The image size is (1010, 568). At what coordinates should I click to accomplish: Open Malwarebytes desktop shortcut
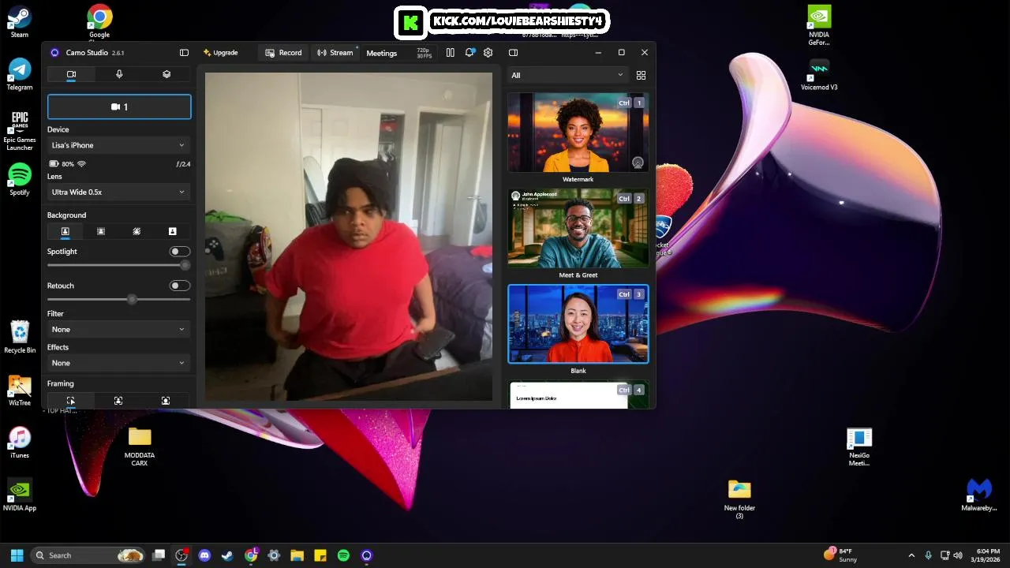pyautogui.click(x=979, y=495)
